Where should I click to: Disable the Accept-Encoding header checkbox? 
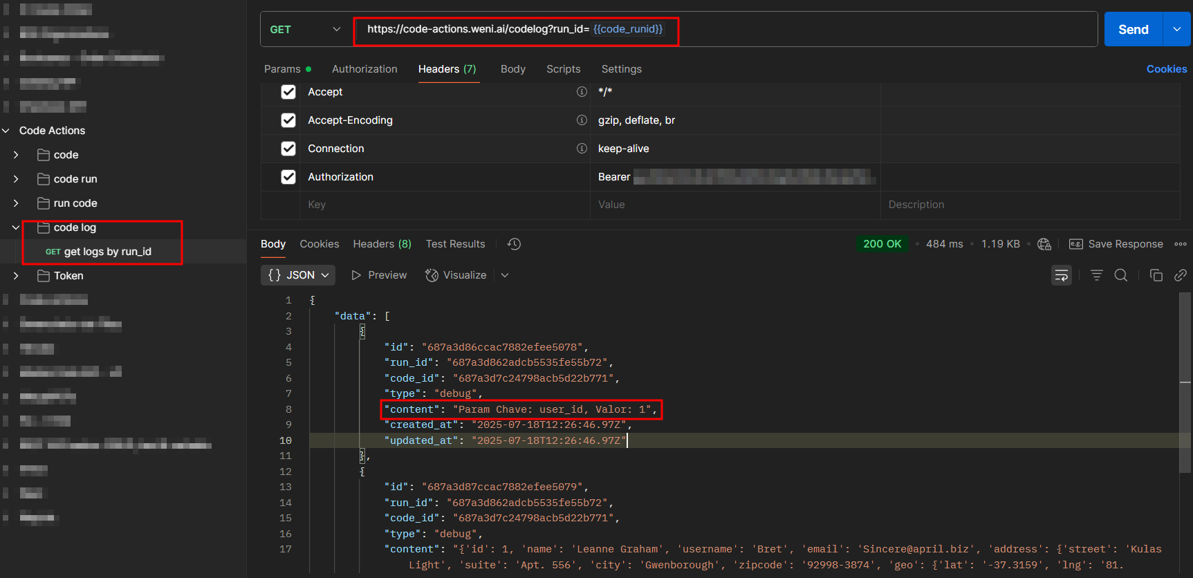point(288,120)
